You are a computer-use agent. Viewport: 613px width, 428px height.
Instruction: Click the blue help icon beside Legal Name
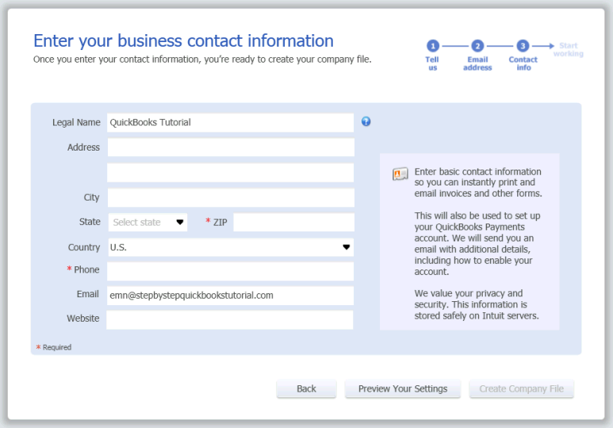366,121
